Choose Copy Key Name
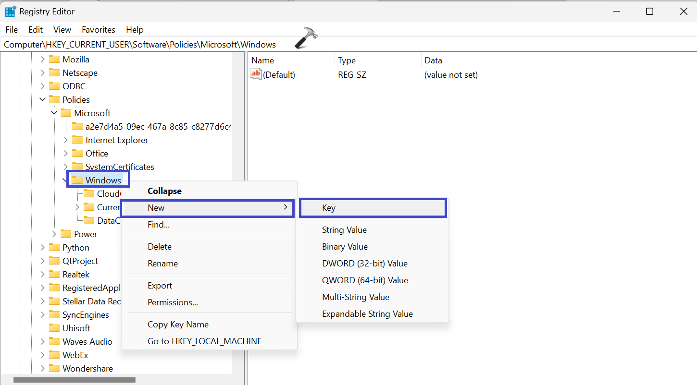 click(209, 325)
